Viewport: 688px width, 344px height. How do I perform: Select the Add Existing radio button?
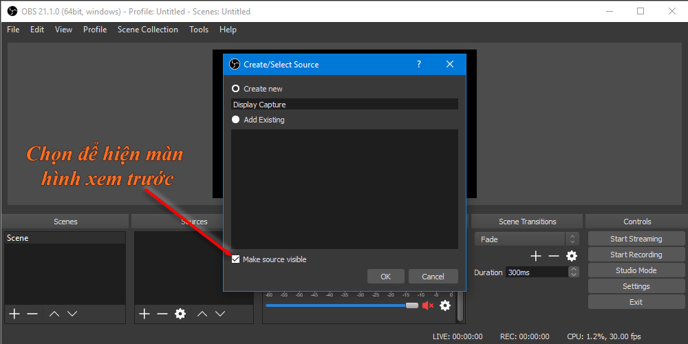coord(236,120)
